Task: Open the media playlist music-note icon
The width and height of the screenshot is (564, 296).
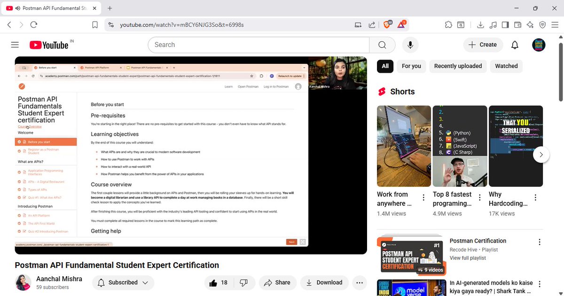Action: (493, 24)
